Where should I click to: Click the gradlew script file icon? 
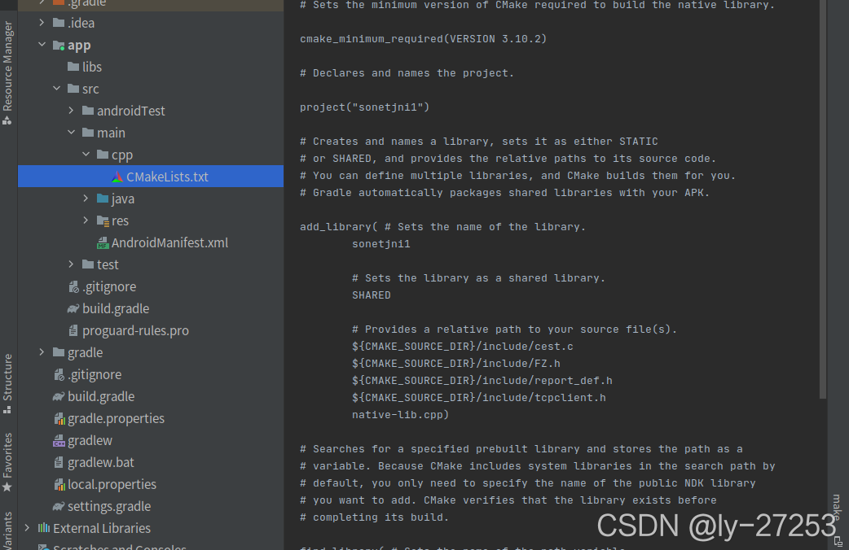pyautogui.click(x=59, y=441)
